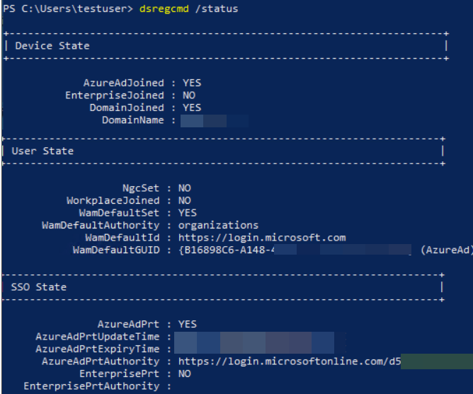Click the organizations authority value
The height and width of the screenshot is (394, 473).
(x=218, y=225)
